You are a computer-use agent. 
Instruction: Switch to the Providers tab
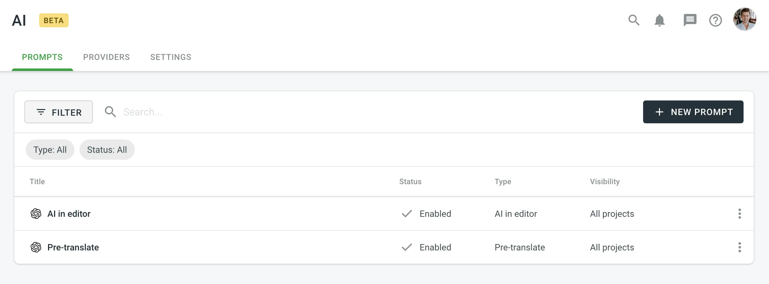point(106,57)
